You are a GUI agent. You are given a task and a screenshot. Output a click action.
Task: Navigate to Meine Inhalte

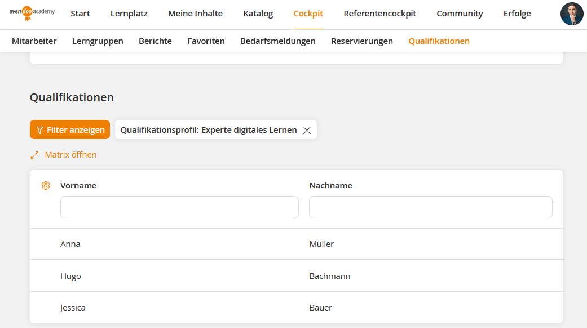click(195, 14)
